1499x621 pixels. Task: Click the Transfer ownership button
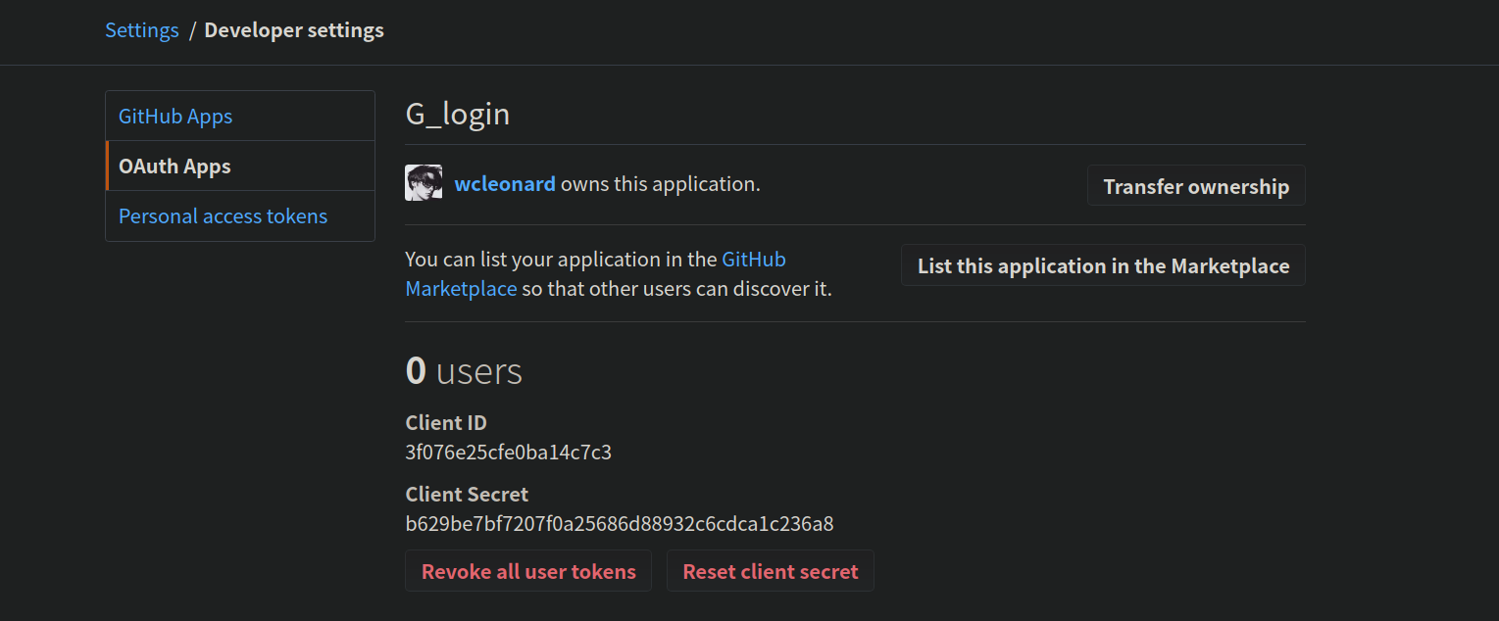[1196, 186]
